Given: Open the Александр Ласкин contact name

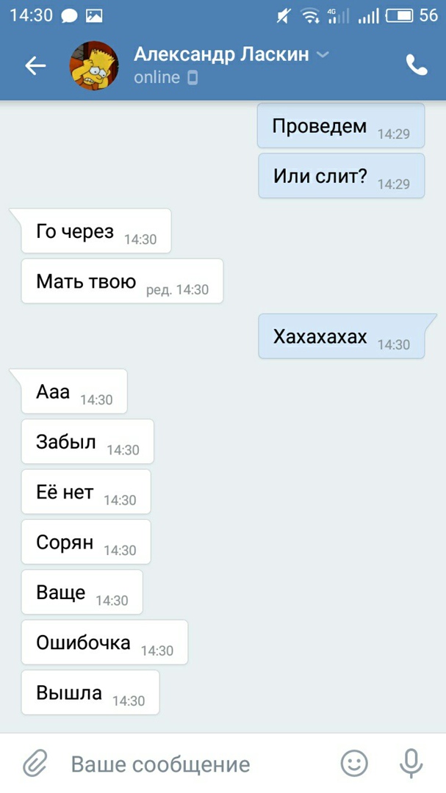Looking at the screenshot, I should (221, 54).
